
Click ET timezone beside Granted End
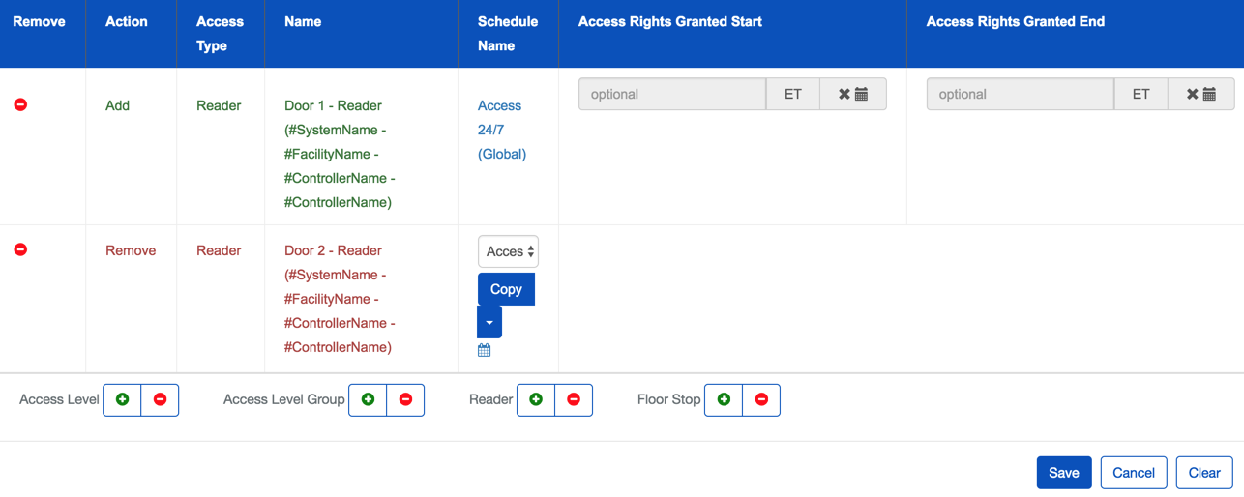[x=1141, y=94]
